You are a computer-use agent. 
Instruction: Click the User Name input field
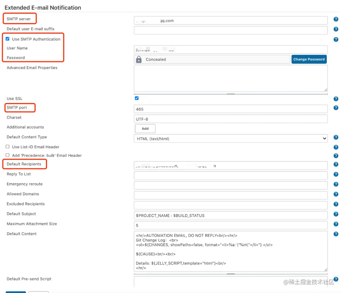coord(231,49)
